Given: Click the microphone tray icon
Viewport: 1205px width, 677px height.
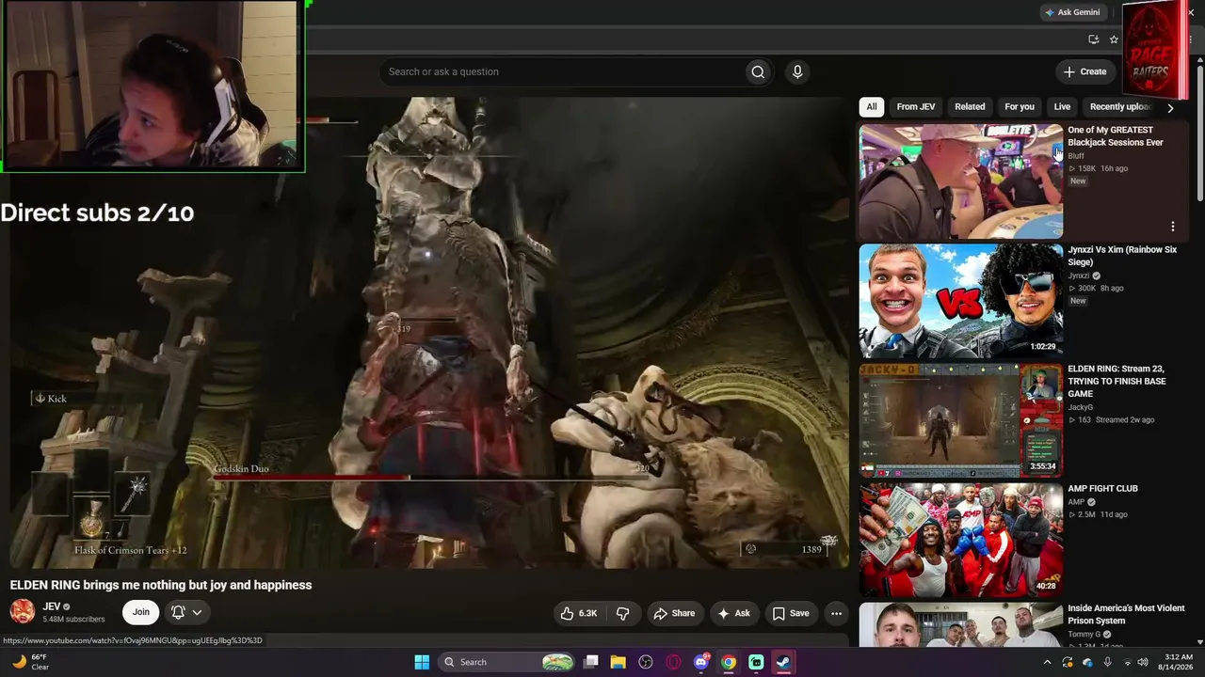Looking at the screenshot, I should click(1108, 662).
